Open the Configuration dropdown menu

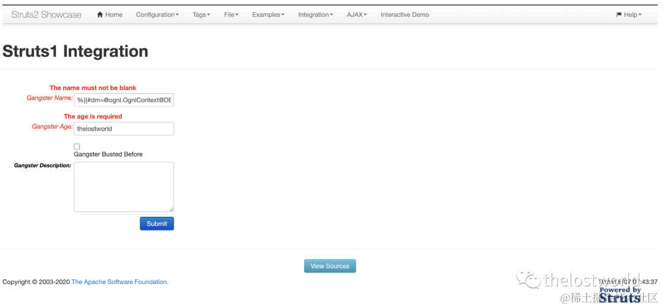tap(158, 15)
